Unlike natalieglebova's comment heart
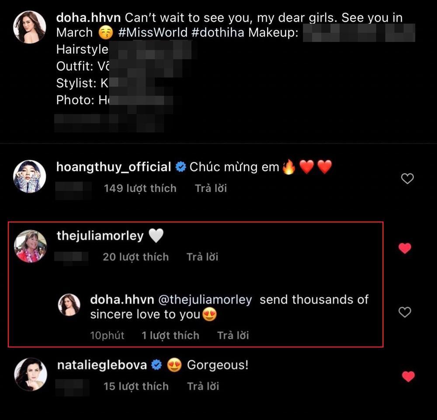The width and height of the screenshot is (437, 420). point(408,377)
